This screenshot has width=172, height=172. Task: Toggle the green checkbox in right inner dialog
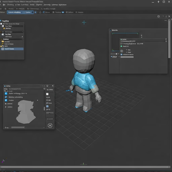pyautogui.click(x=121, y=46)
